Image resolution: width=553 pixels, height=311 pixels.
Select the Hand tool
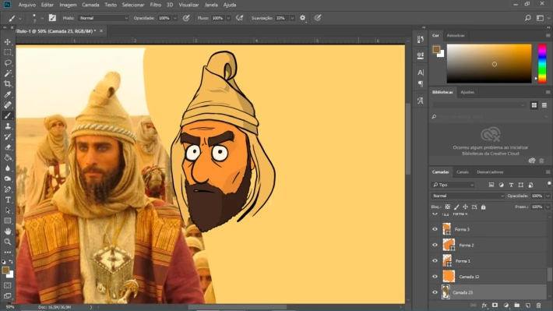coord(8,231)
